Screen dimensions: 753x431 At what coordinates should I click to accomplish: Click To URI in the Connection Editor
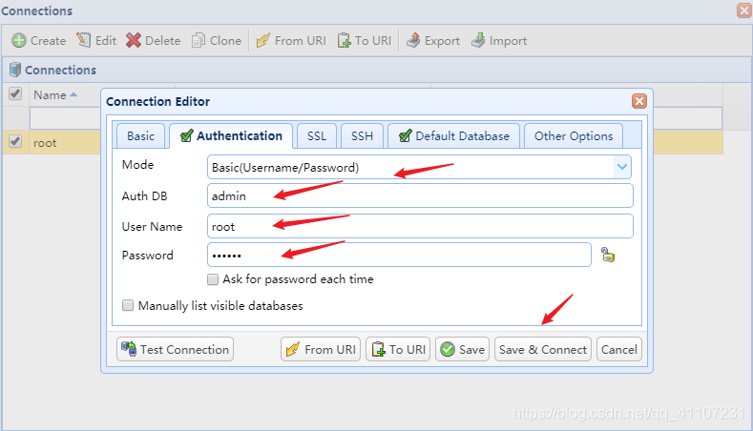click(x=398, y=349)
